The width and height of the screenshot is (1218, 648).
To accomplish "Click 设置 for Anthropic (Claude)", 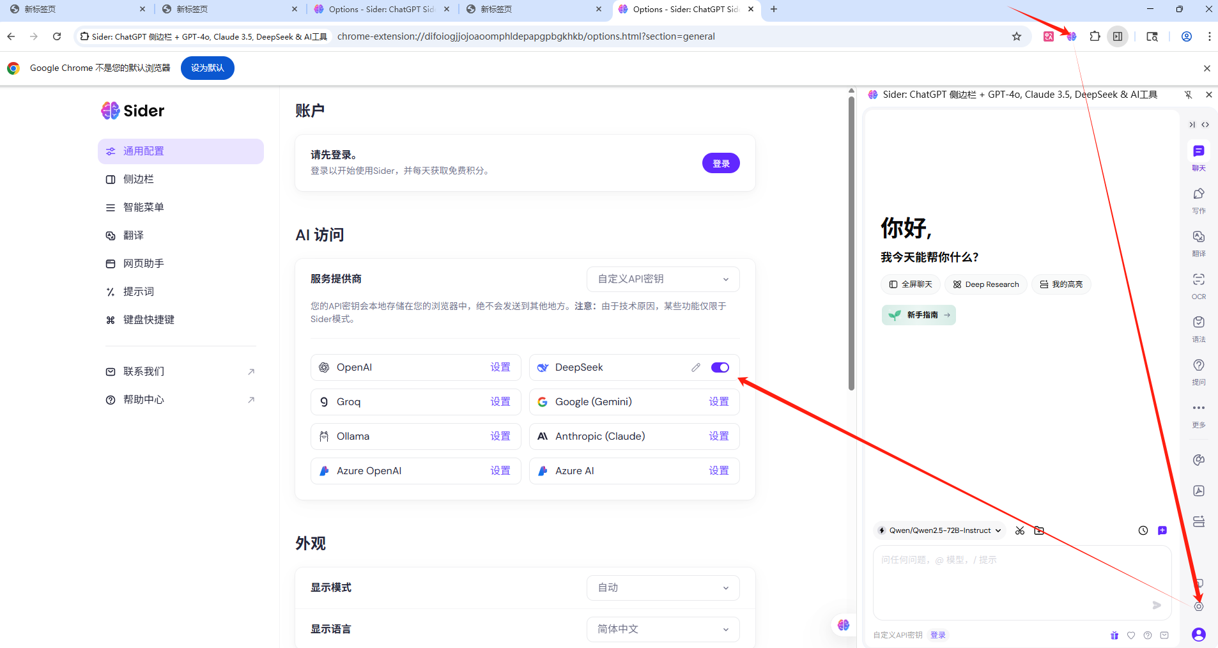I will [719, 436].
